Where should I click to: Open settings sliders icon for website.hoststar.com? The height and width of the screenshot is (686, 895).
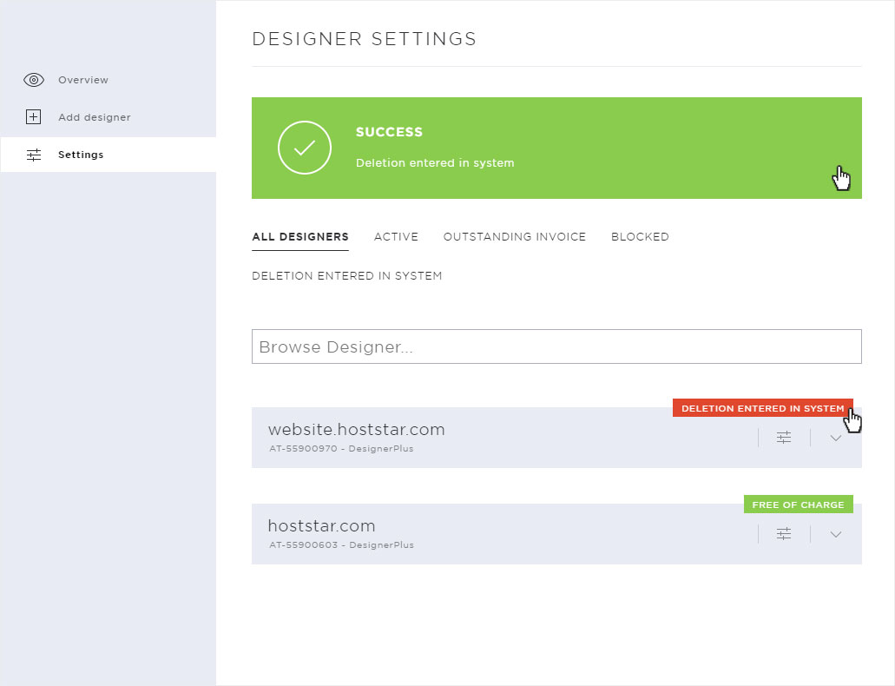tap(784, 438)
